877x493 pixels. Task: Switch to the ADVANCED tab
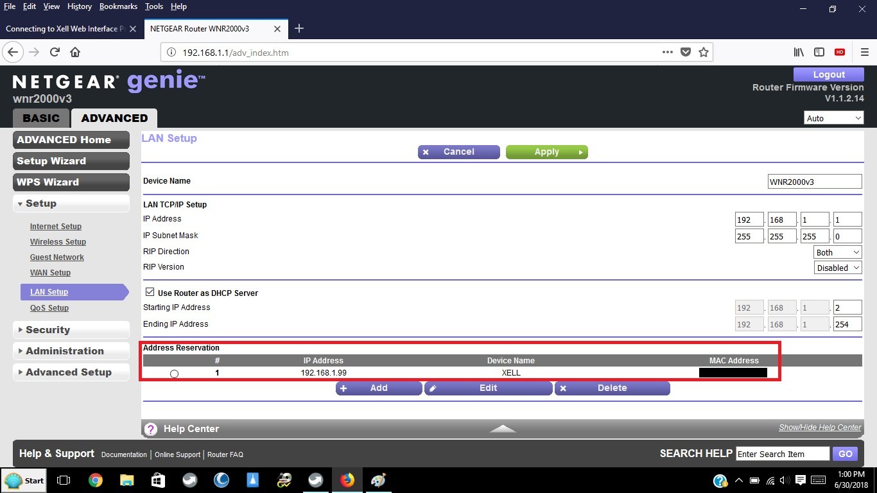[x=114, y=118]
